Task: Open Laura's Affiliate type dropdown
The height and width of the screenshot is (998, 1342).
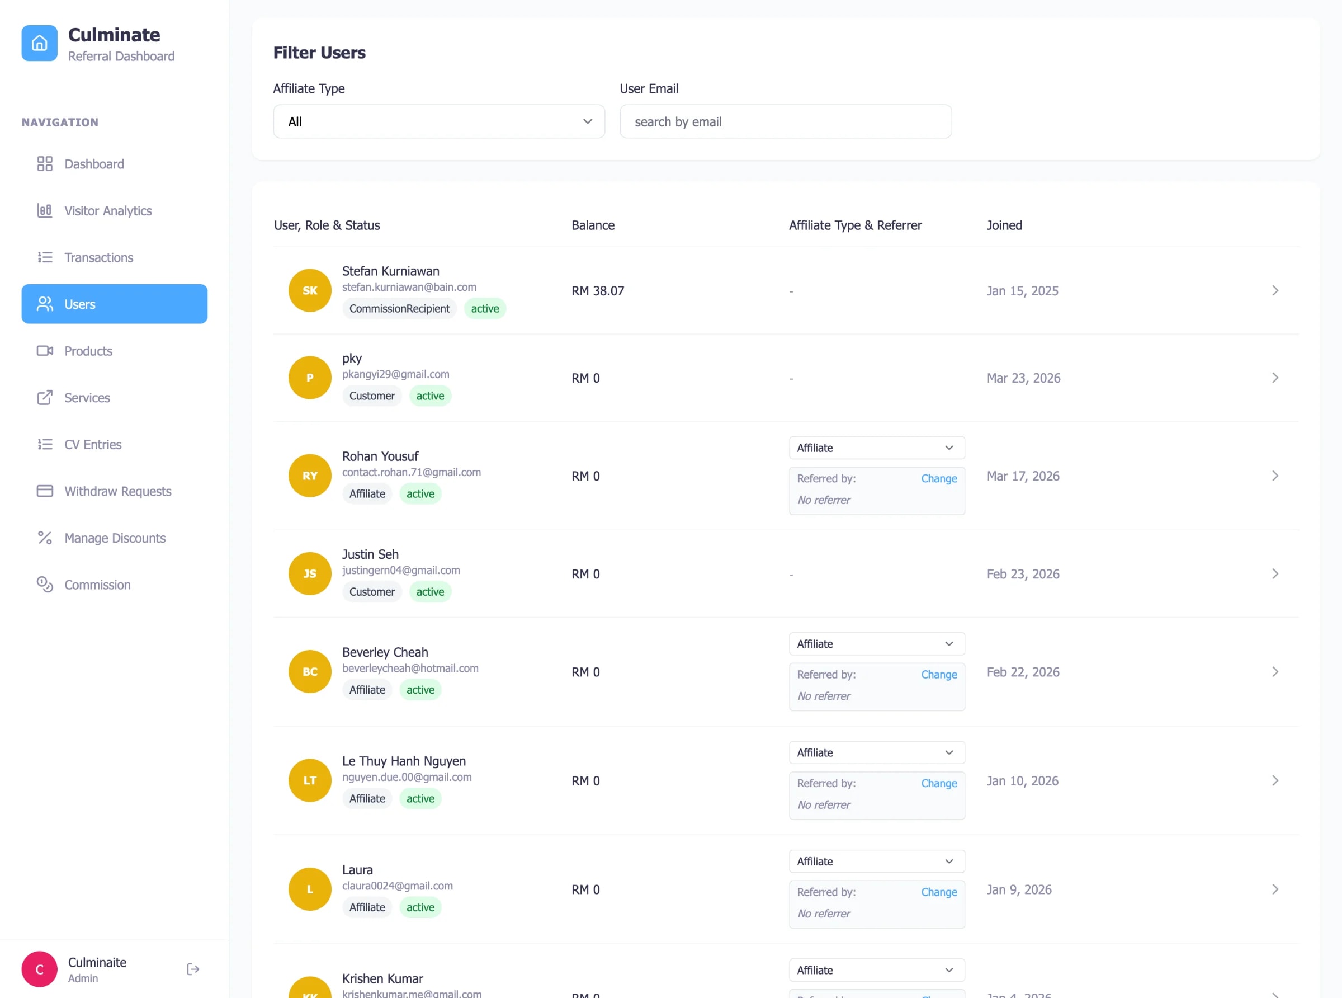Action: pyautogui.click(x=877, y=861)
